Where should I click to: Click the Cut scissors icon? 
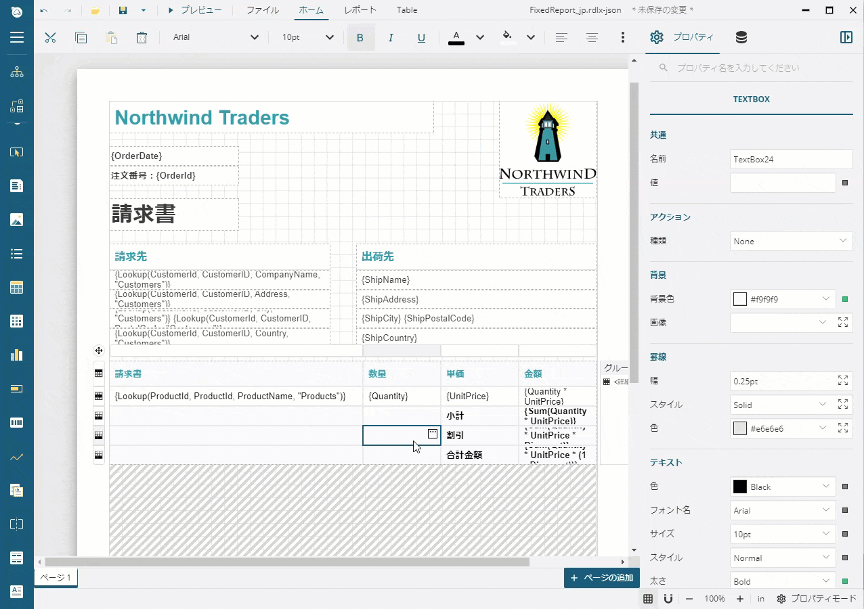[x=50, y=37]
